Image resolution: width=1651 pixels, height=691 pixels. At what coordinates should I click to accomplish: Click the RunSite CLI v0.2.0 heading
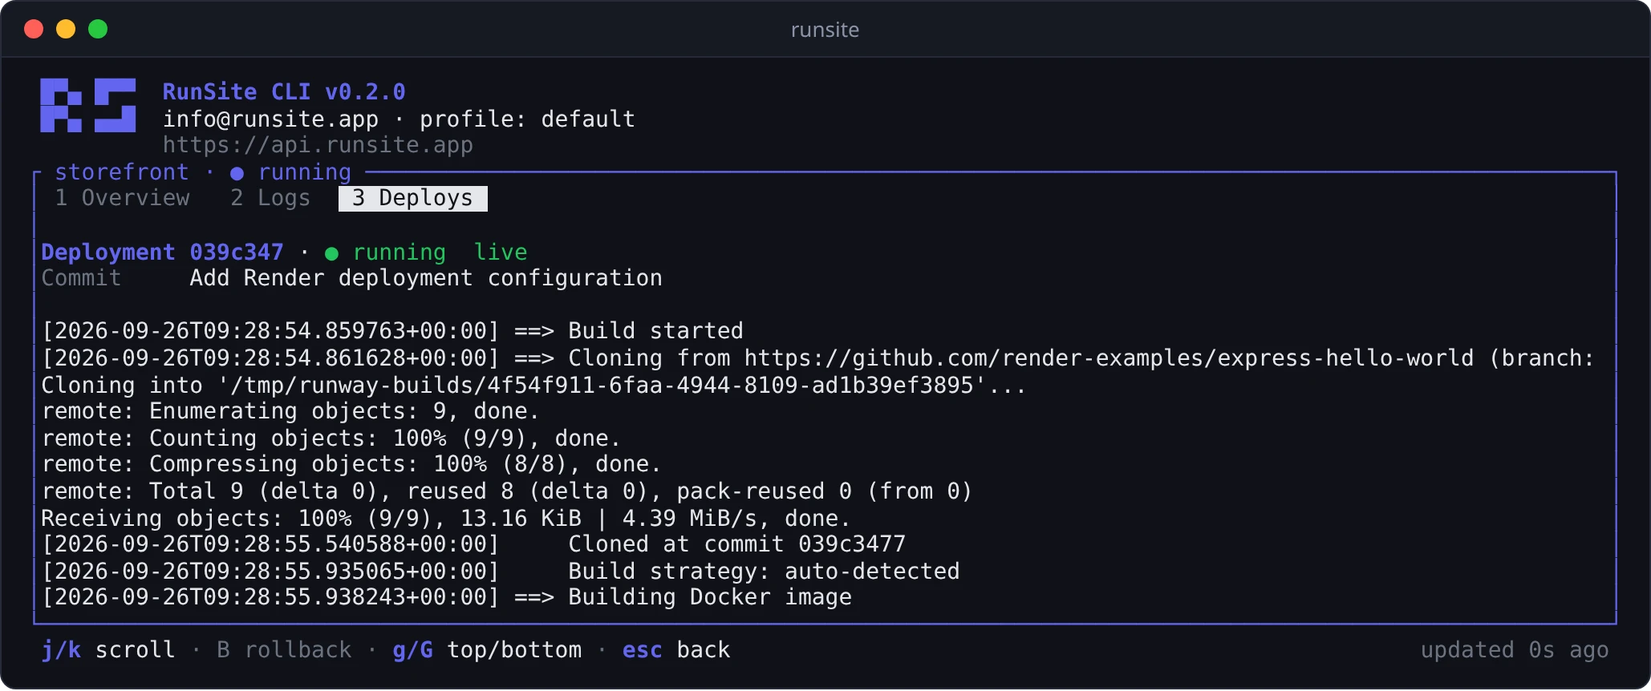[284, 92]
